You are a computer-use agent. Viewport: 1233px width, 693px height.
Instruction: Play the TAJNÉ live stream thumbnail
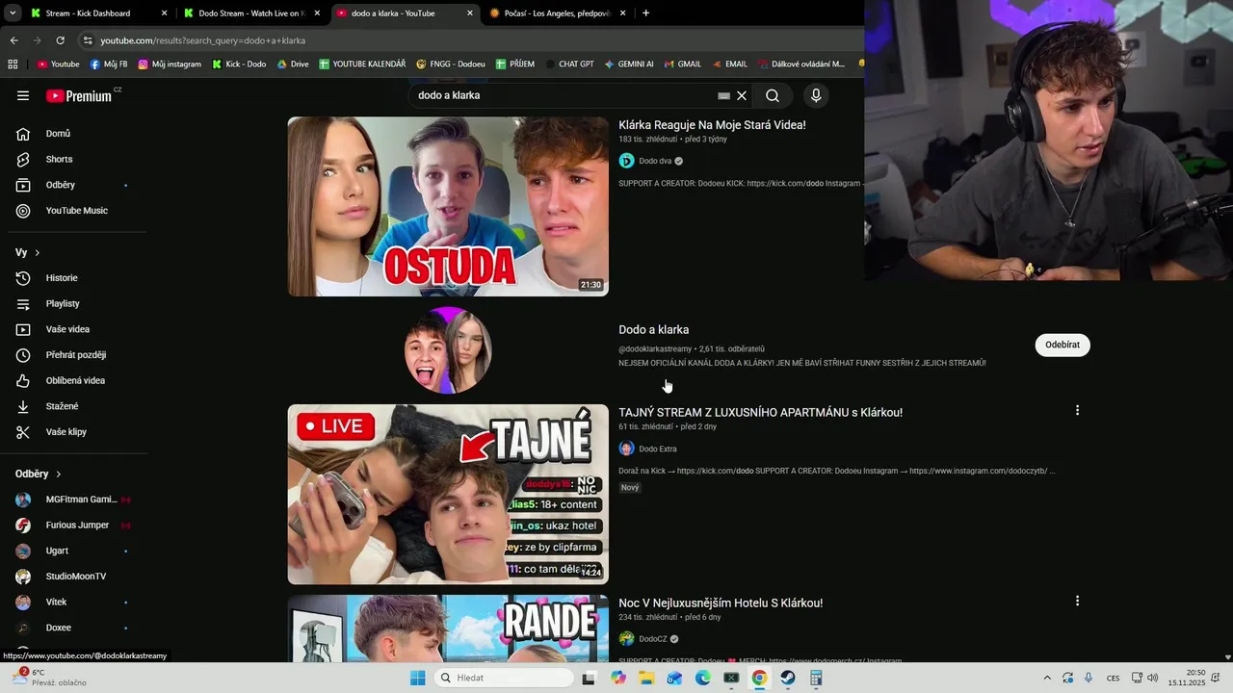click(448, 494)
